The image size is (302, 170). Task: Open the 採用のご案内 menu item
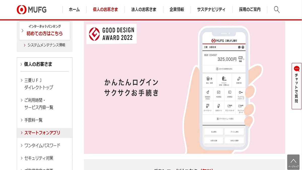click(x=250, y=10)
